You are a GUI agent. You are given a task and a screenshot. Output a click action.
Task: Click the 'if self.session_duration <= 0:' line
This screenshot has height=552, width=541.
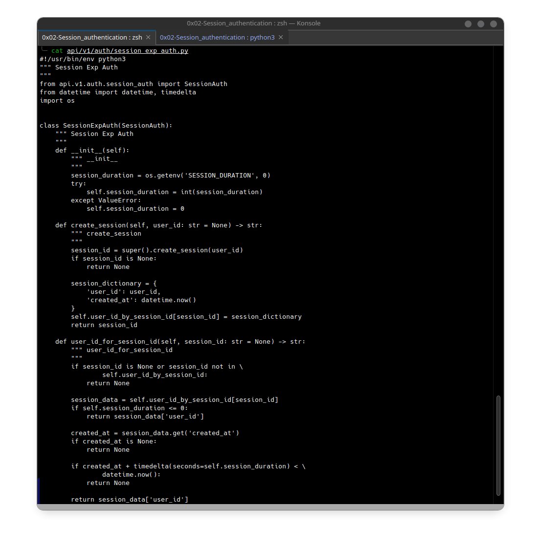tap(130, 408)
